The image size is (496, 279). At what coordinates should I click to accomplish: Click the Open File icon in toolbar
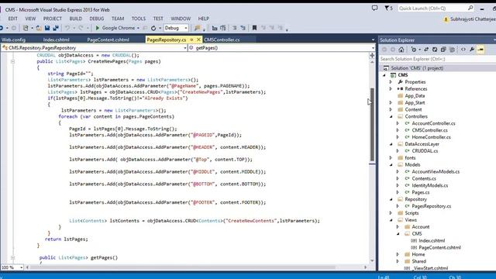tap(39, 28)
